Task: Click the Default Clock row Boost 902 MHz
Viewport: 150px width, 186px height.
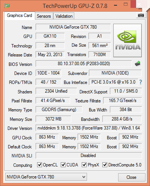Action: point(130,146)
